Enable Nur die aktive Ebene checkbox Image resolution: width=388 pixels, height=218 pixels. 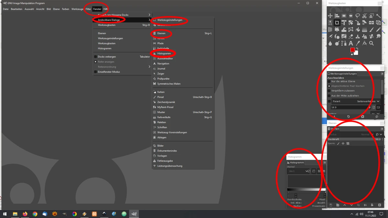click(x=329, y=81)
